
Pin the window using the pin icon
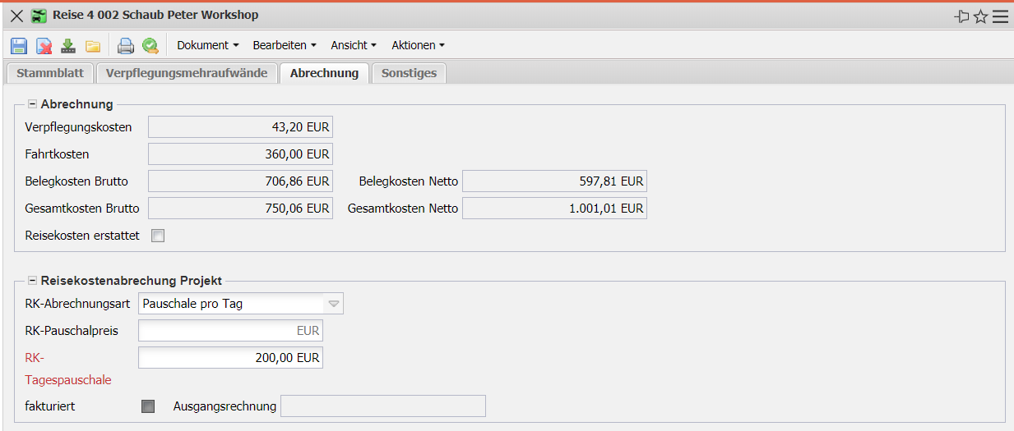(961, 16)
